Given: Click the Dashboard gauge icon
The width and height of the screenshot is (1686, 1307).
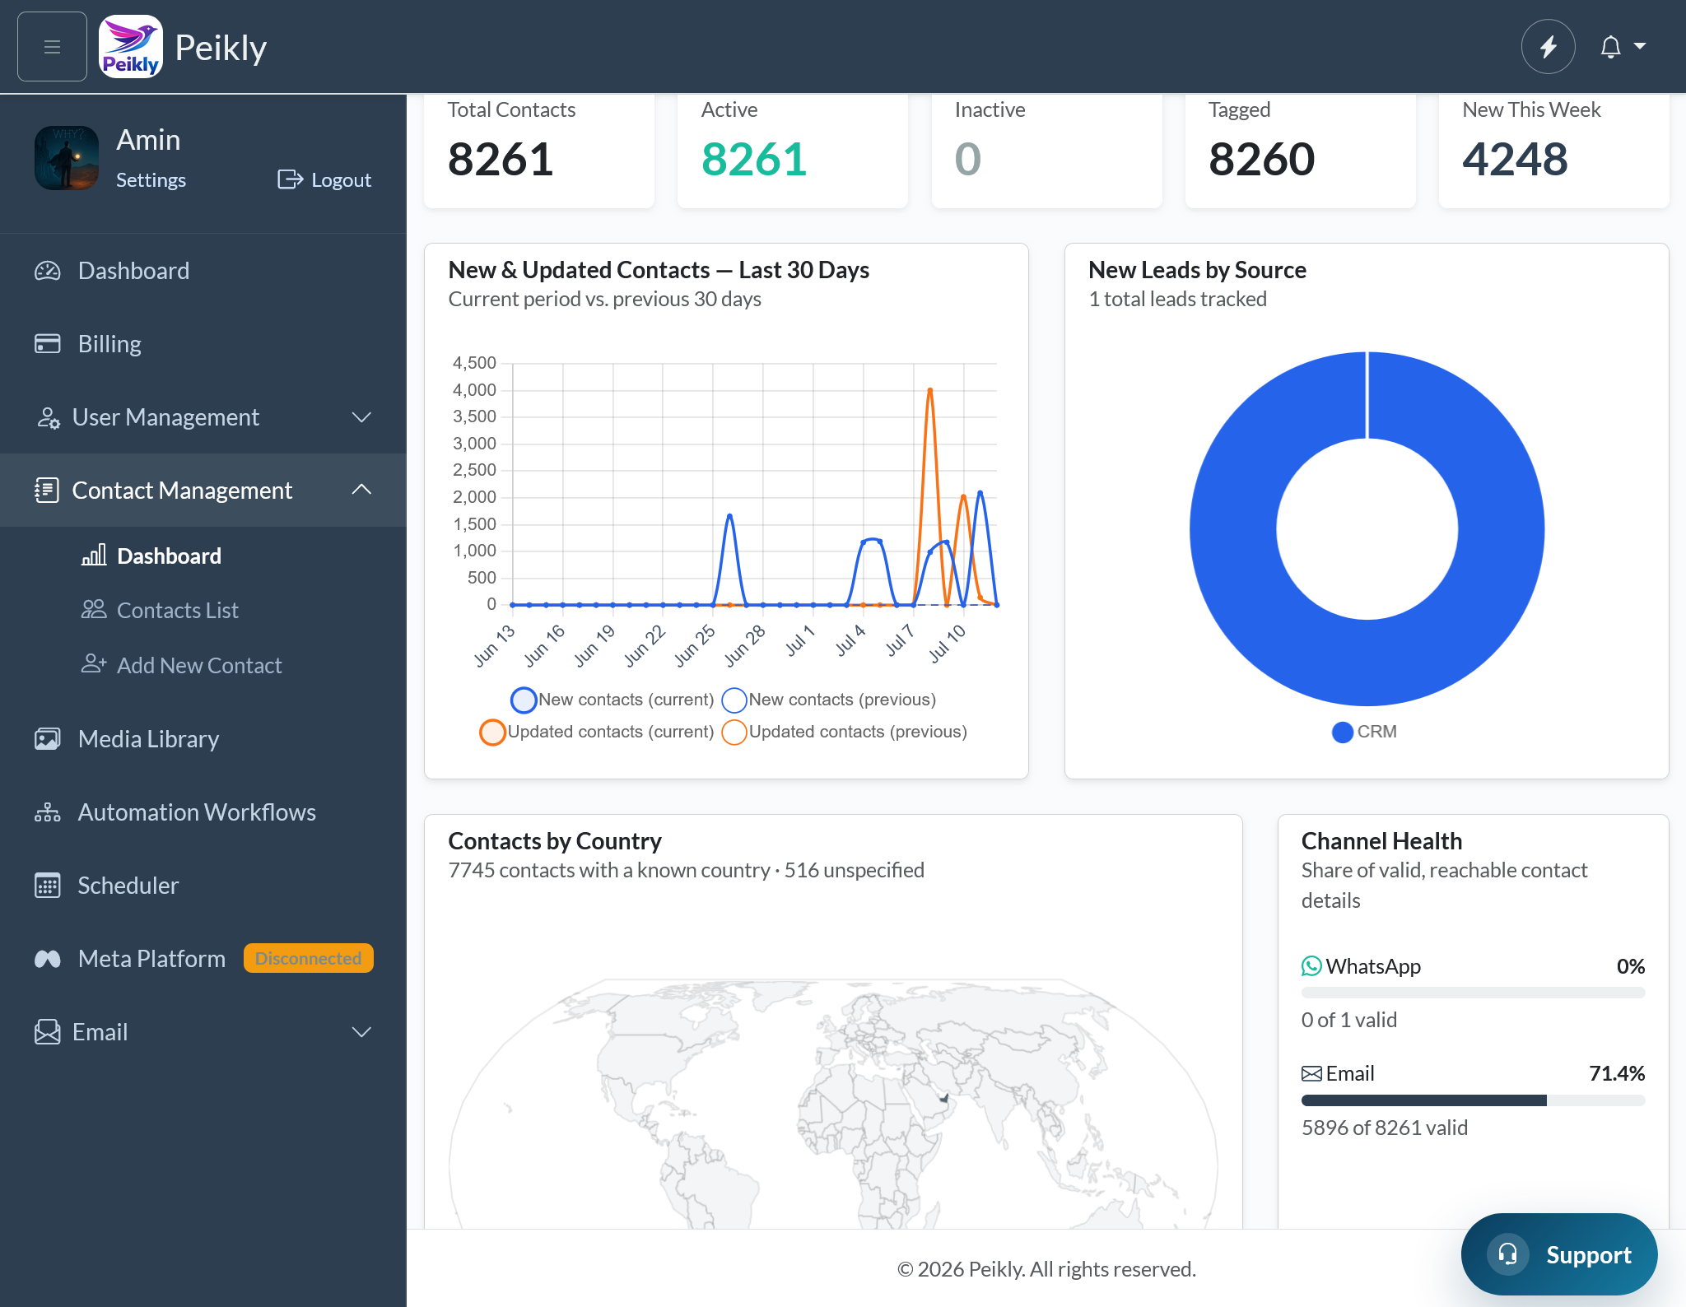Looking at the screenshot, I should click(x=48, y=271).
